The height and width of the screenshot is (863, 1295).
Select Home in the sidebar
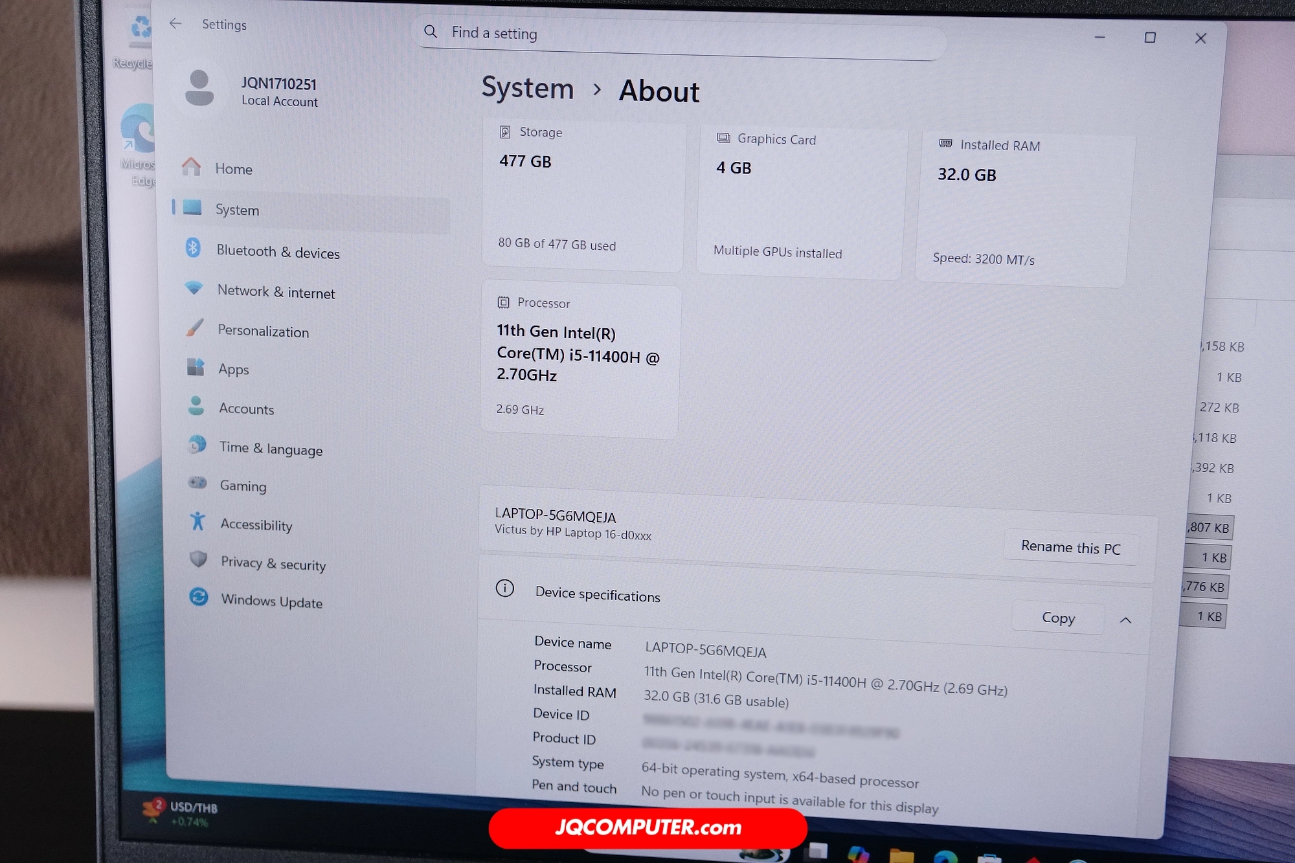point(233,169)
